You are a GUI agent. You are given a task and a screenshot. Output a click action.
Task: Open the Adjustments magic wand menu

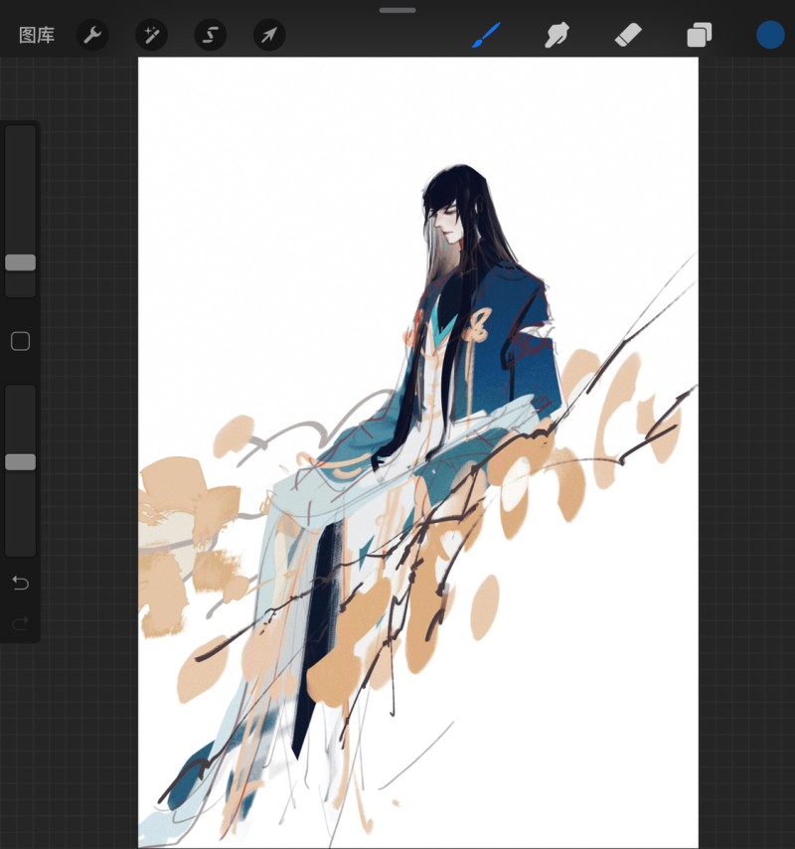tap(151, 35)
